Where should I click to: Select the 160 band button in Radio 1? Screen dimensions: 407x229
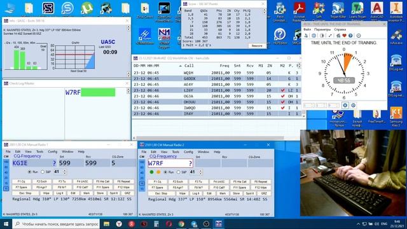tap(6, 162)
